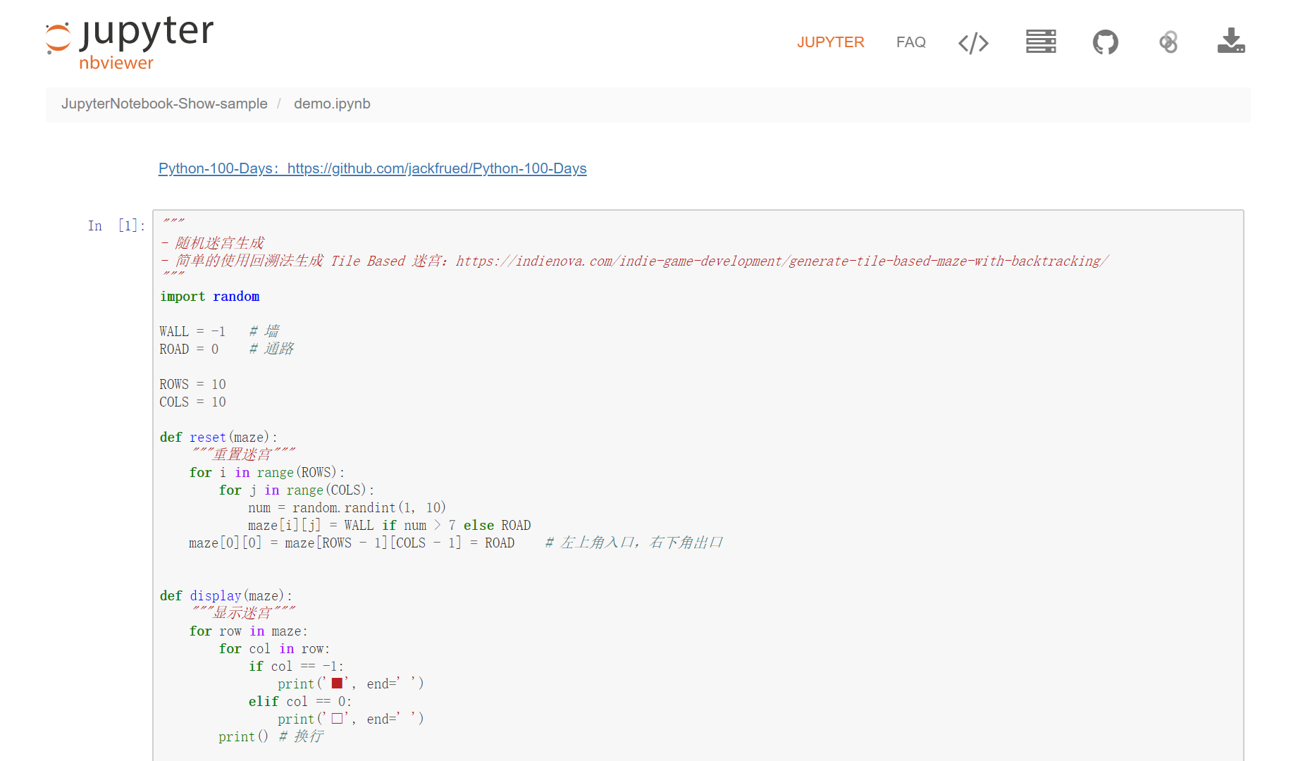Download the demo.ipynb notebook
1310x761 pixels.
tap(1230, 42)
